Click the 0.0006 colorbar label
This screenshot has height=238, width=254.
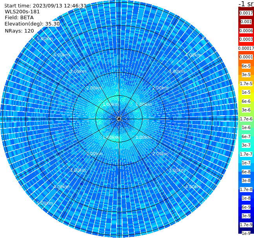coord(246,31)
